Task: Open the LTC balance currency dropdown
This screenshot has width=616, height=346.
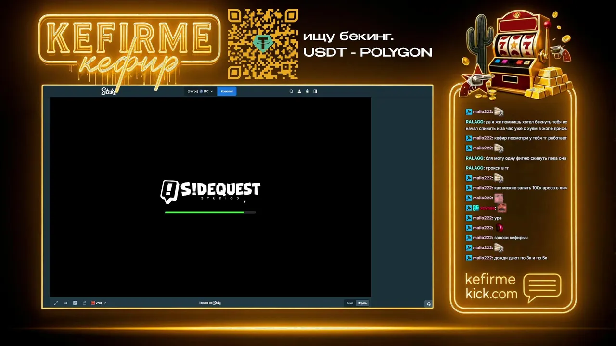Action: (200, 91)
